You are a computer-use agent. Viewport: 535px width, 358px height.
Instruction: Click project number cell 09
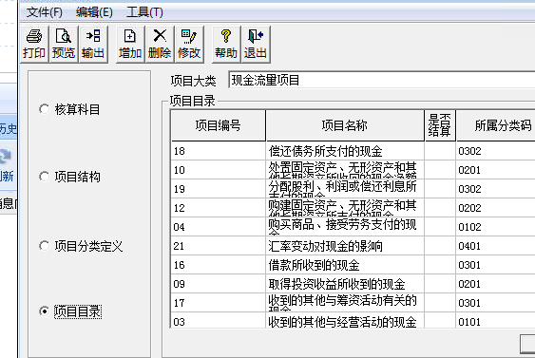(x=219, y=284)
